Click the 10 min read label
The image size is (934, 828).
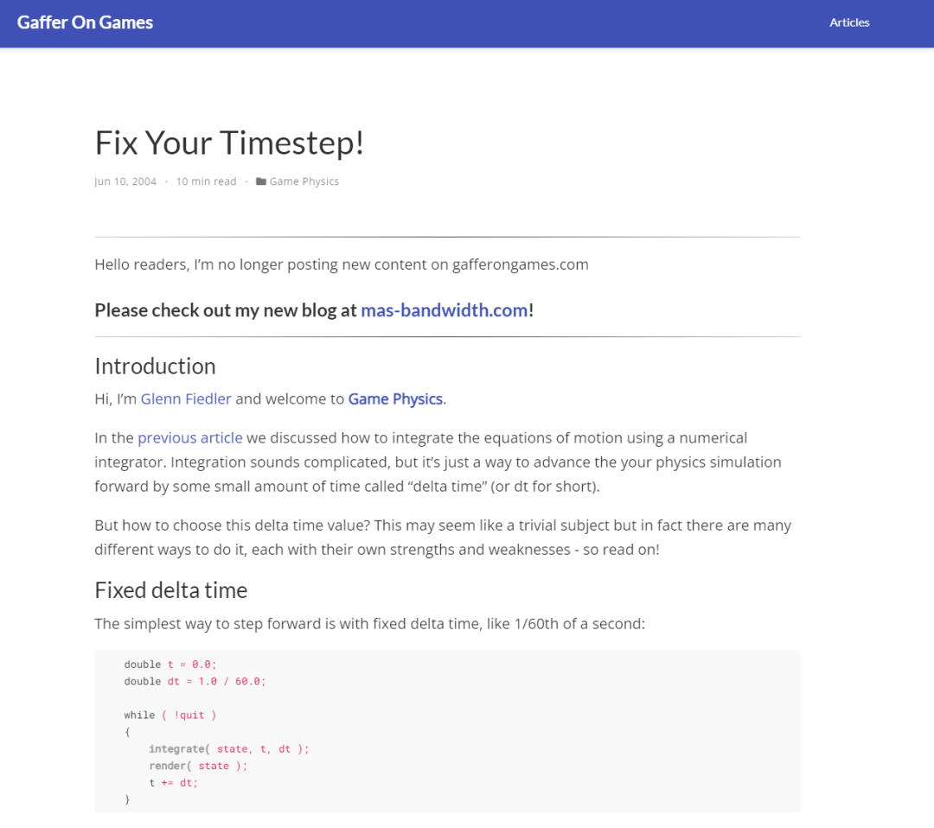206,182
